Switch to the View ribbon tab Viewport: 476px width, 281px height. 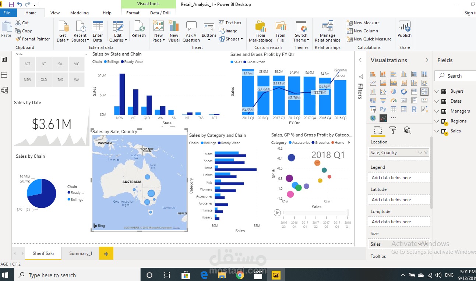point(55,13)
